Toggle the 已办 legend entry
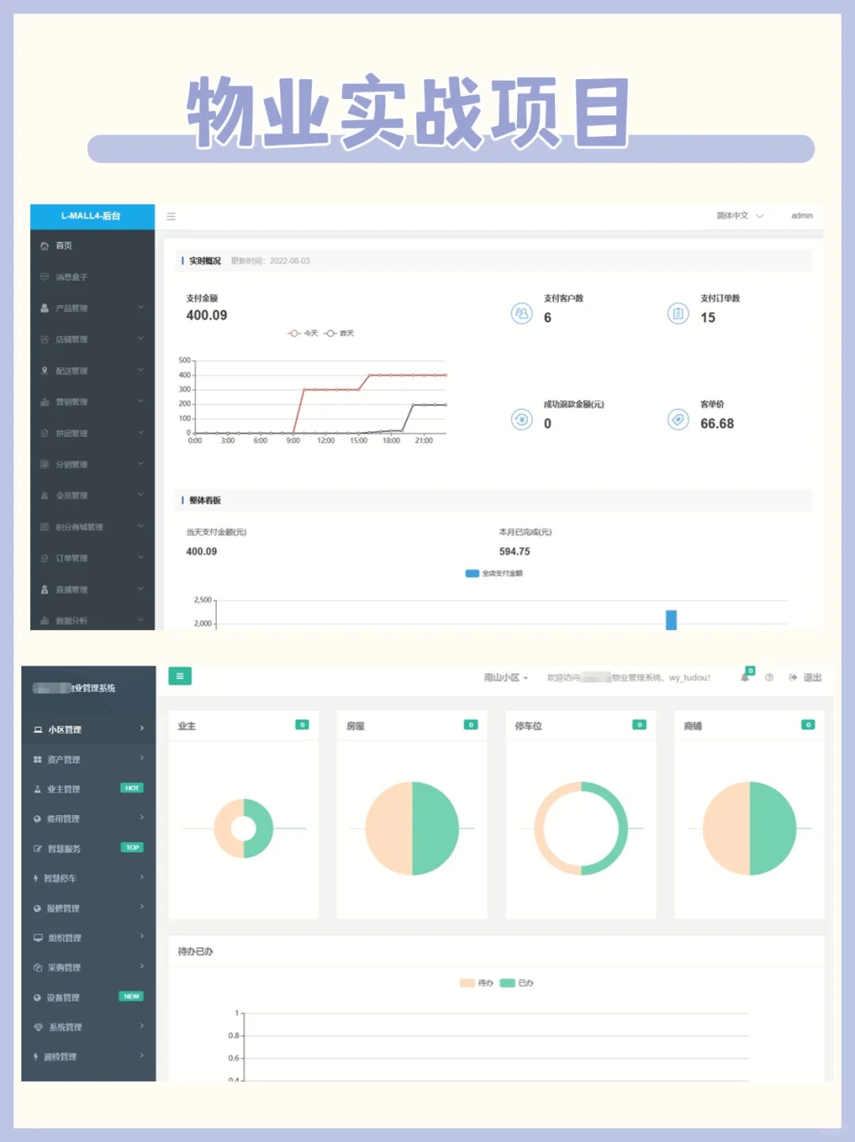The image size is (855, 1142). pos(517,983)
